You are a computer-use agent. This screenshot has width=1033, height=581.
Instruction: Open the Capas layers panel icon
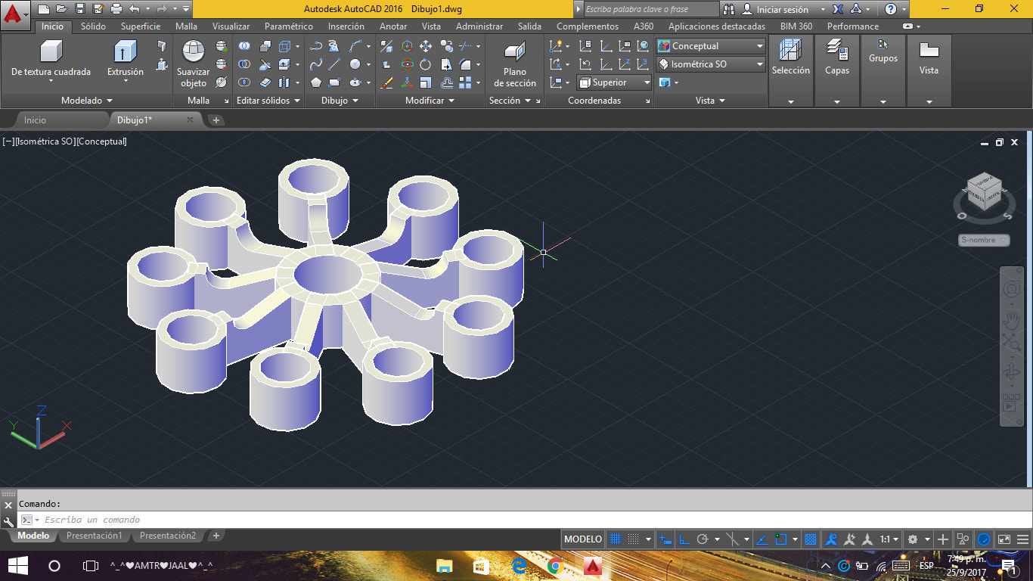click(x=836, y=51)
